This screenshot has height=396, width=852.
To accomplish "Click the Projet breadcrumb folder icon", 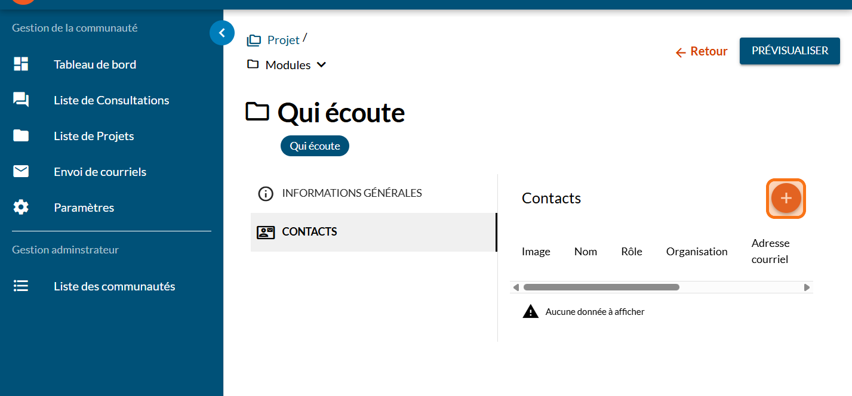I will (254, 41).
